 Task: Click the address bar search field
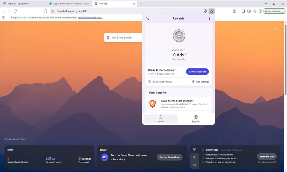pos(126,11)
